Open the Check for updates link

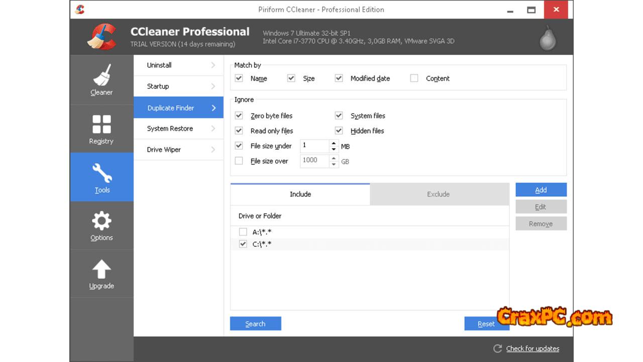tap(532, 348)
